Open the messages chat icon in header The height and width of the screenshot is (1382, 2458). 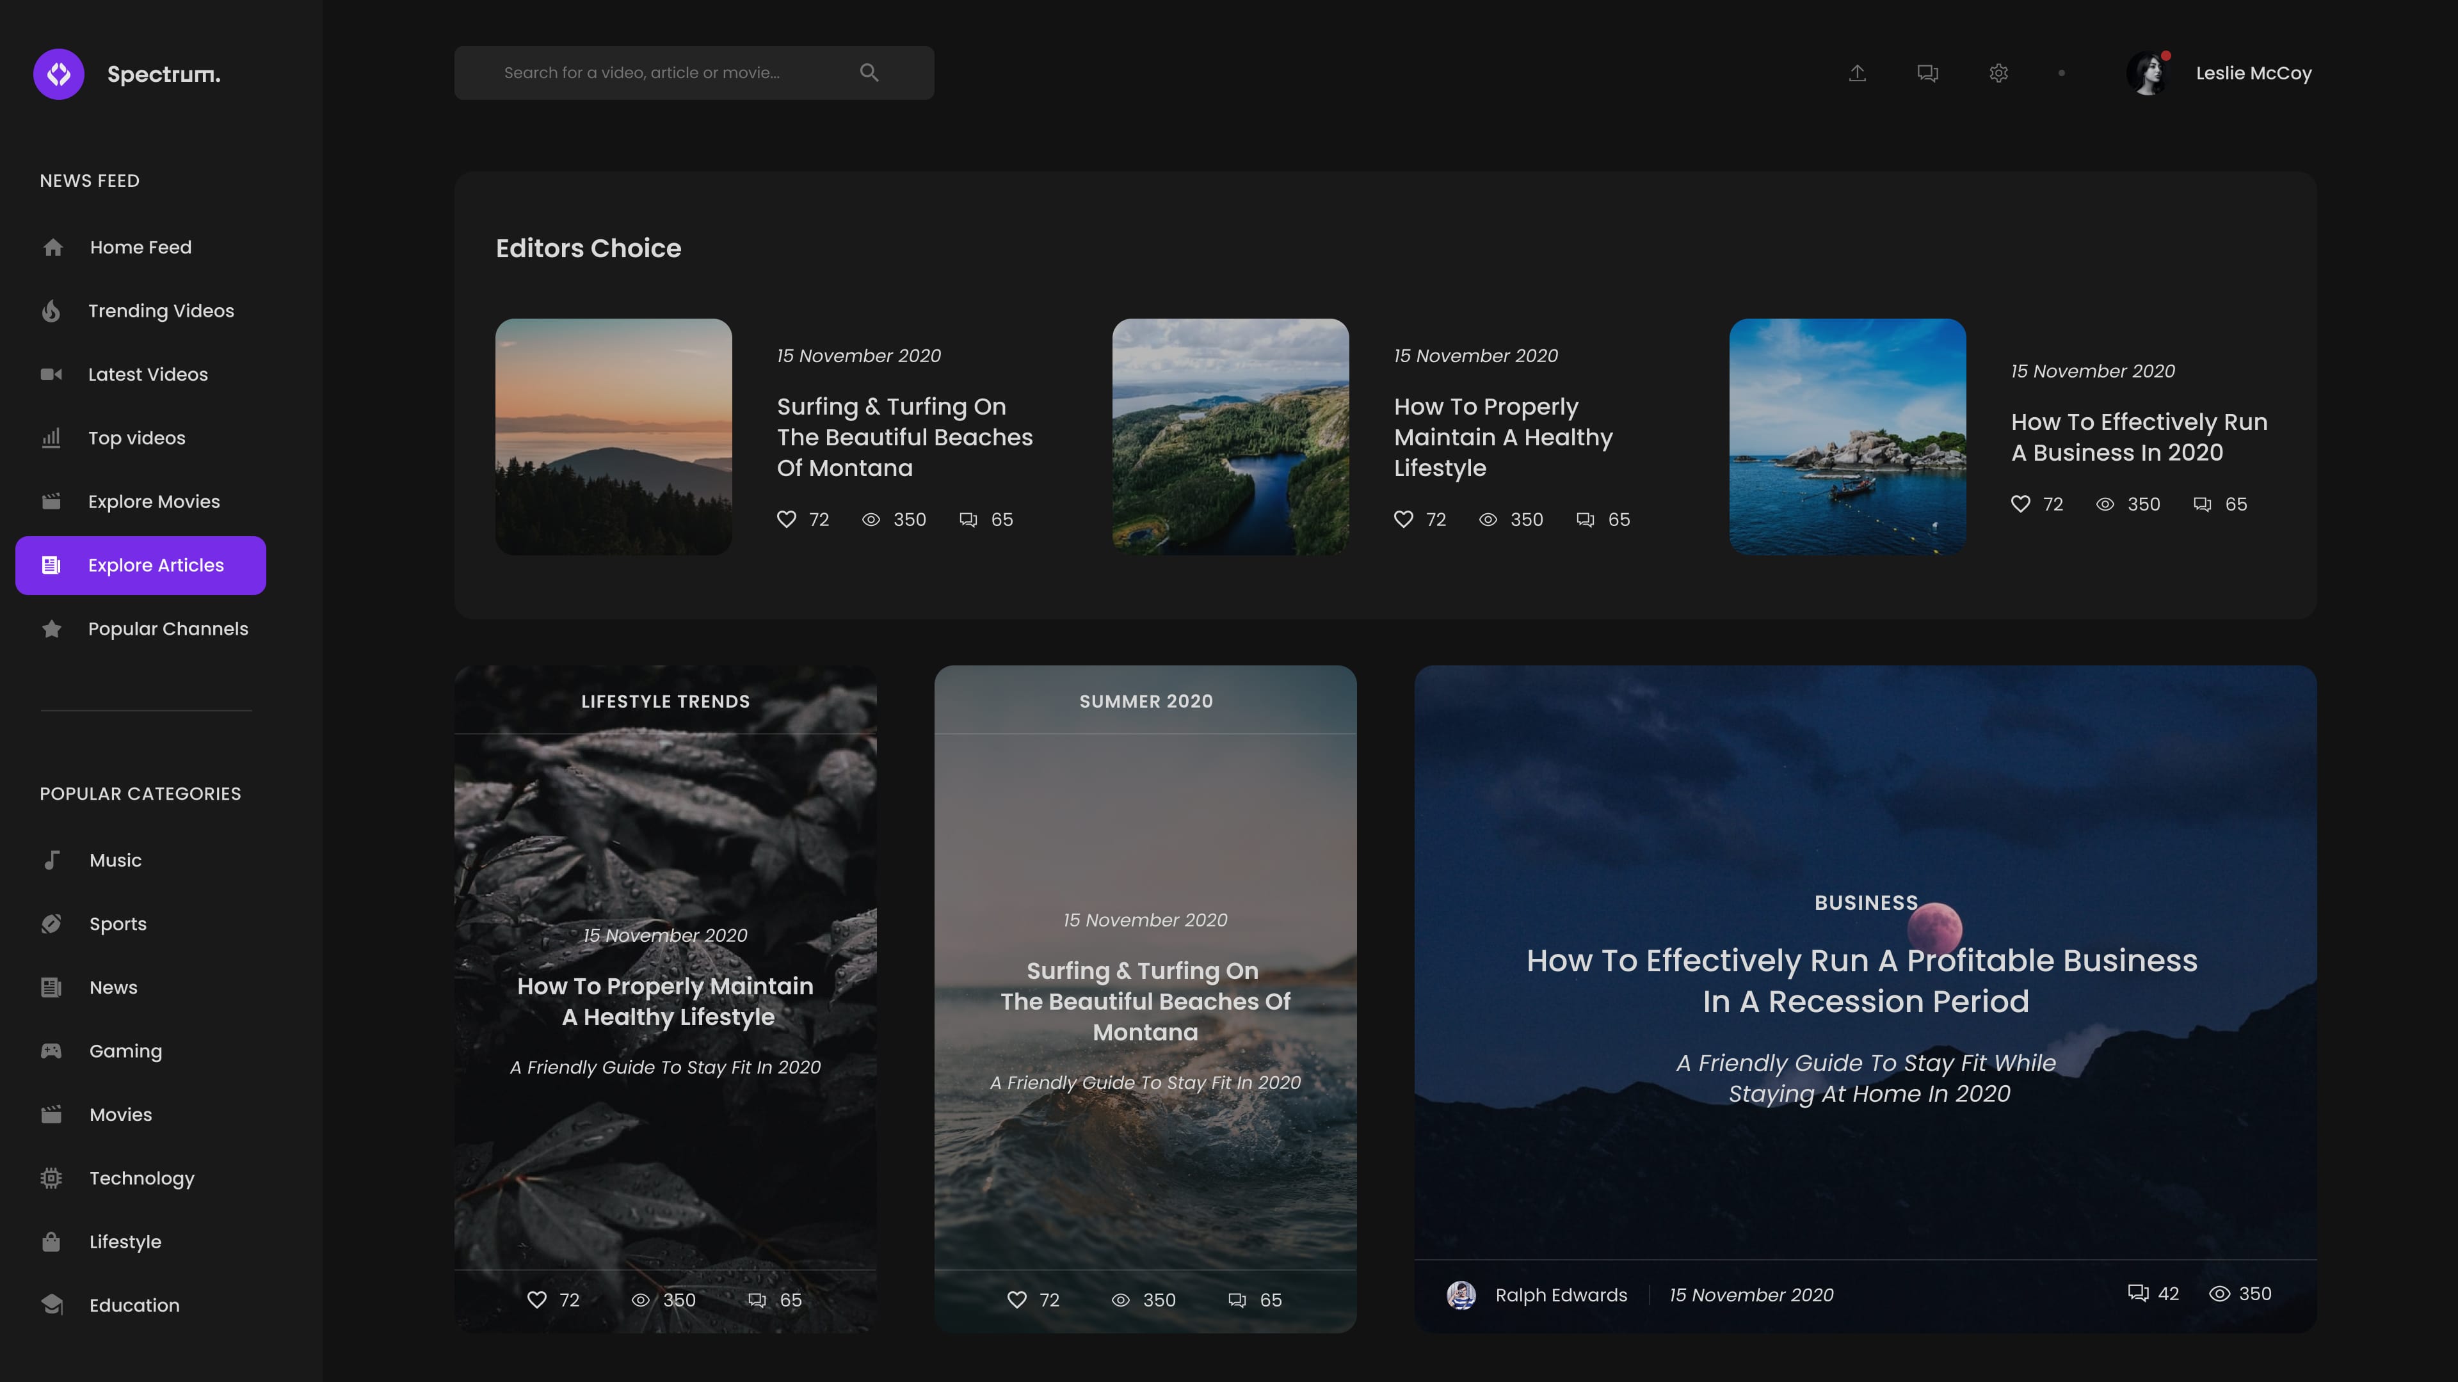[x=1927, y=72]
